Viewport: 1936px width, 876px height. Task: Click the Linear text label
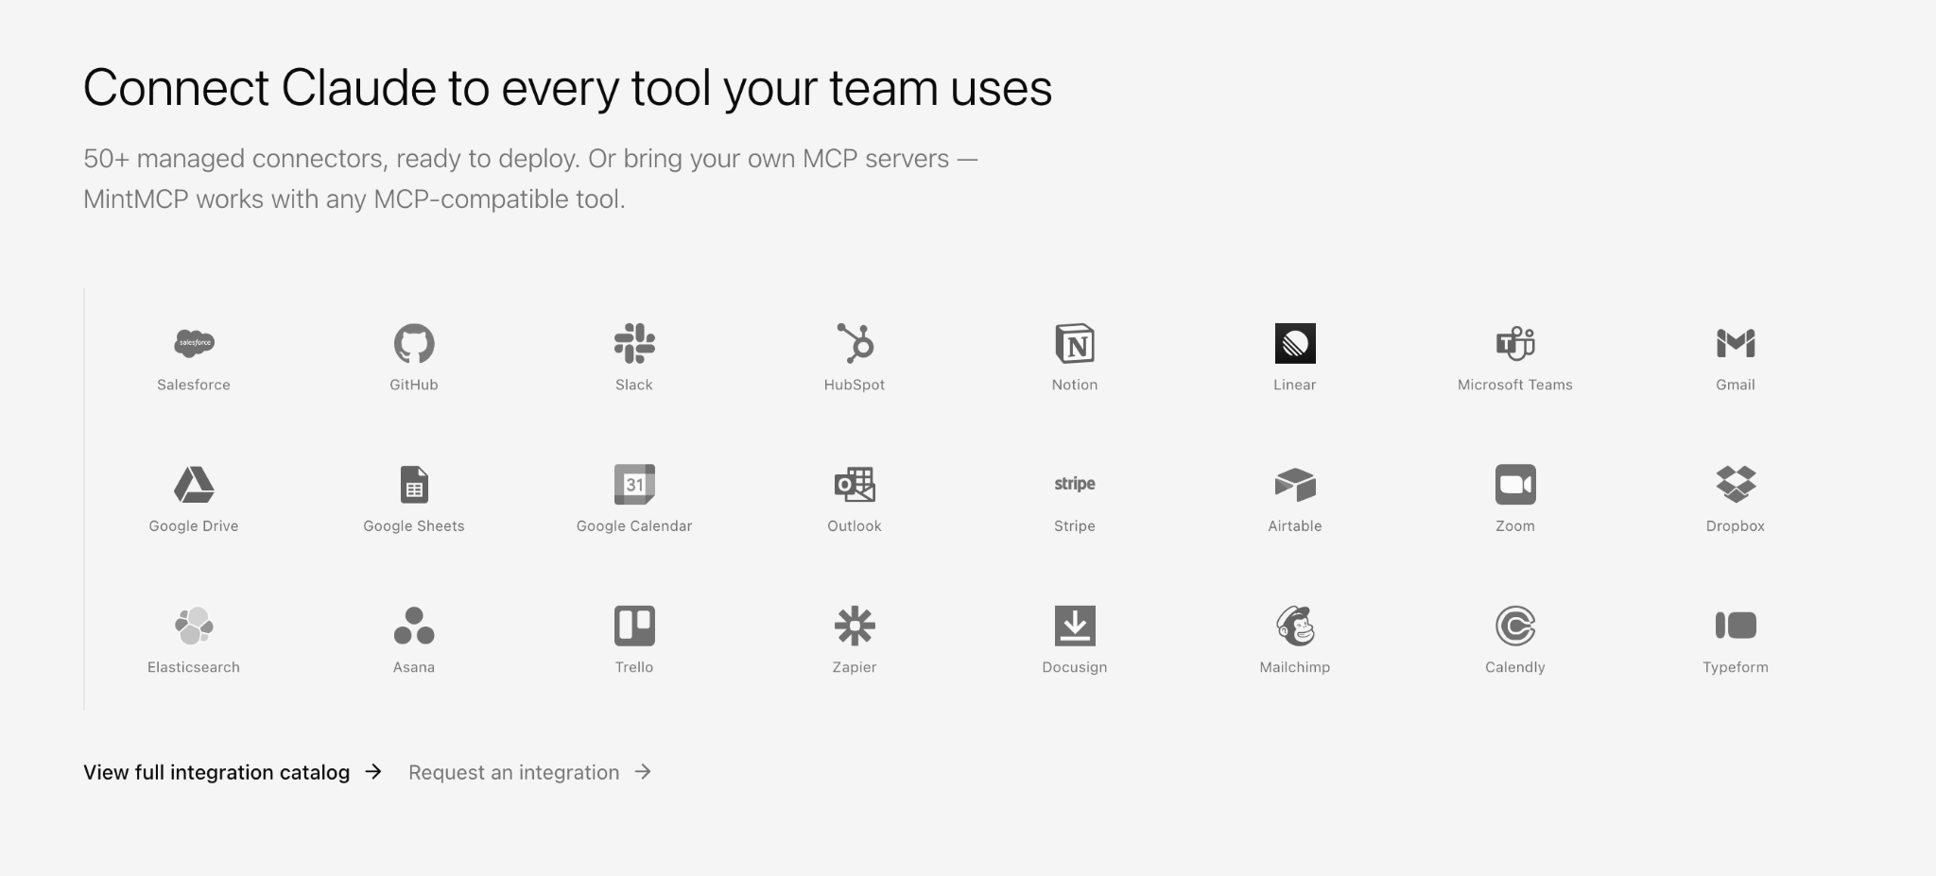[x=1295, y=385]
